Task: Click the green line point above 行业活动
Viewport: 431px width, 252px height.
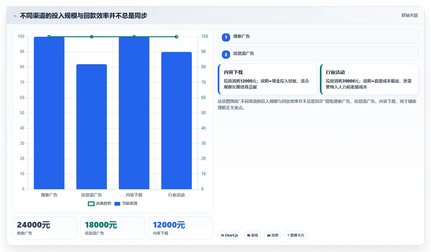Action: tap(176, 37)
